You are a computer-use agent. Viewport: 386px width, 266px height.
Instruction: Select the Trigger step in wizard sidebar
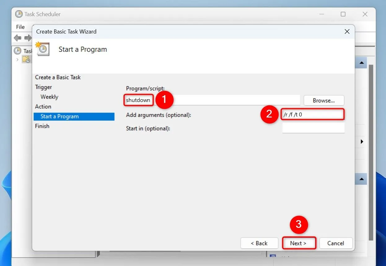[x=43, y=87]
